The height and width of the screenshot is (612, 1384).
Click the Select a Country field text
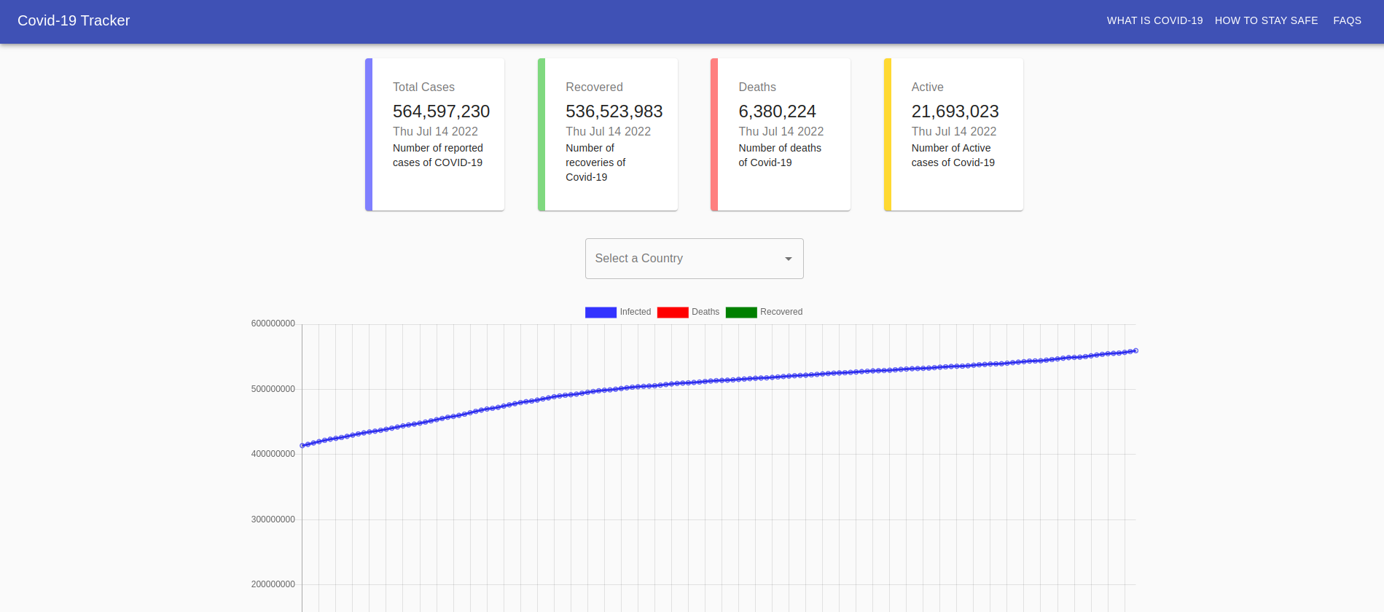638,259
